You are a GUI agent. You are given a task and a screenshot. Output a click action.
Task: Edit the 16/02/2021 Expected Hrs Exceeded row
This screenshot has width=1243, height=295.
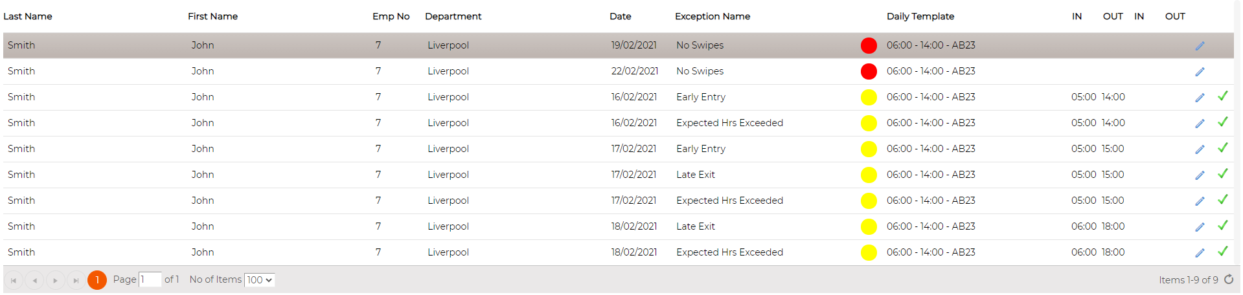[x=1200, y=124]
